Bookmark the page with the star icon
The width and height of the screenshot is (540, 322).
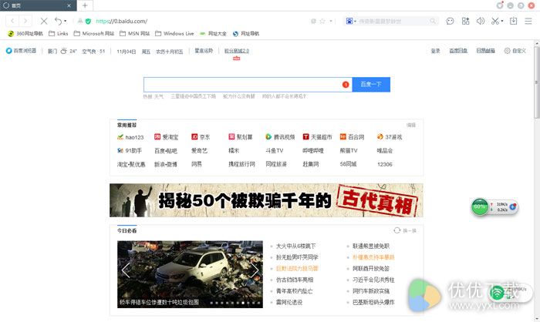(322, 21)
